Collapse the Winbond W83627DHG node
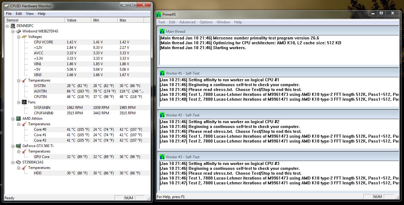The height and width of the screenshot is (205, 404). pos(13,31)
